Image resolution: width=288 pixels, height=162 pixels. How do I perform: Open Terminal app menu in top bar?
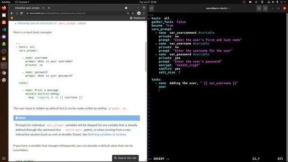coord(22,2)
